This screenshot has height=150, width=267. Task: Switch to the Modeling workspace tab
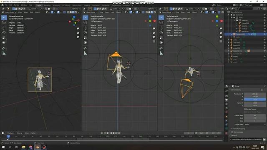(47, 5)
